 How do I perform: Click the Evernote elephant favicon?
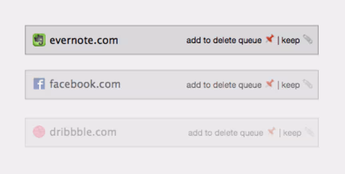coord(39,40)
